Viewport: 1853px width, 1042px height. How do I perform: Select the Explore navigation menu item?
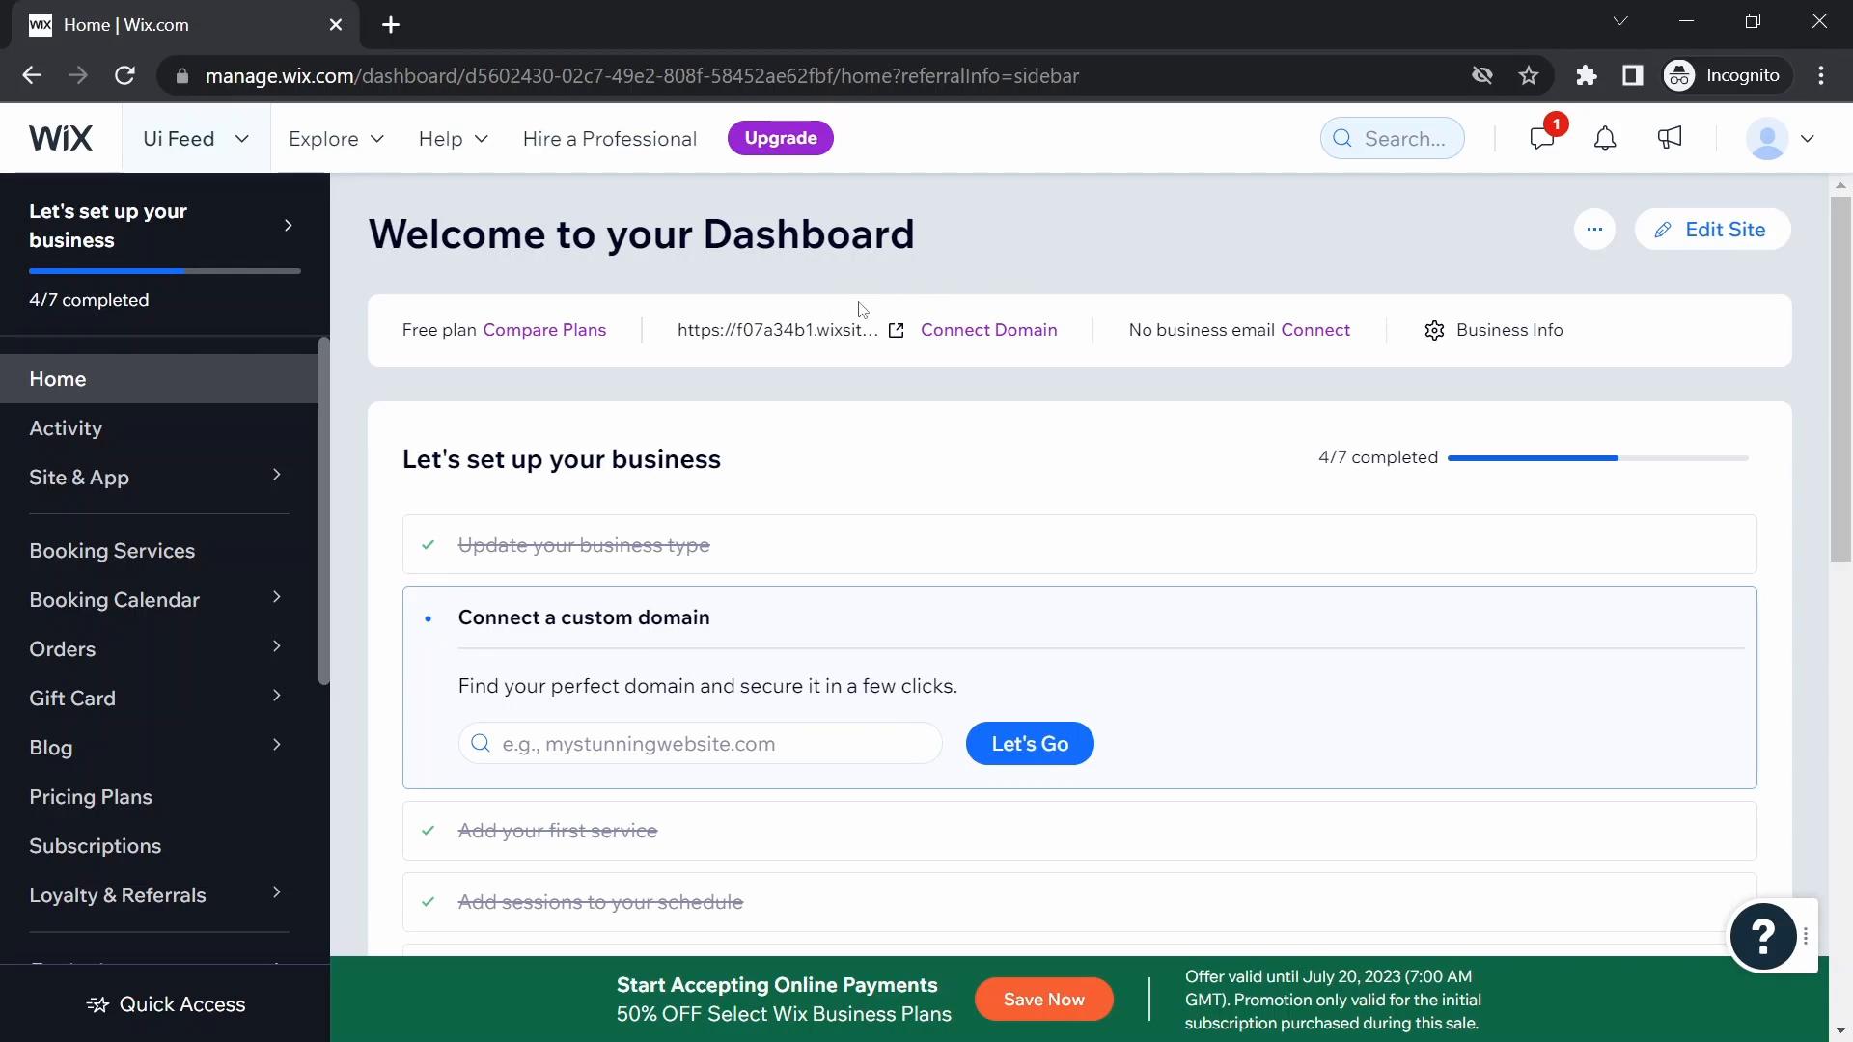[335, 137]
